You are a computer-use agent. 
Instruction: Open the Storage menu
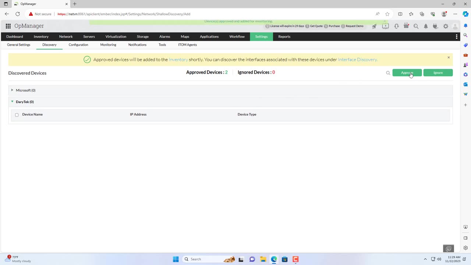(143, 37)
